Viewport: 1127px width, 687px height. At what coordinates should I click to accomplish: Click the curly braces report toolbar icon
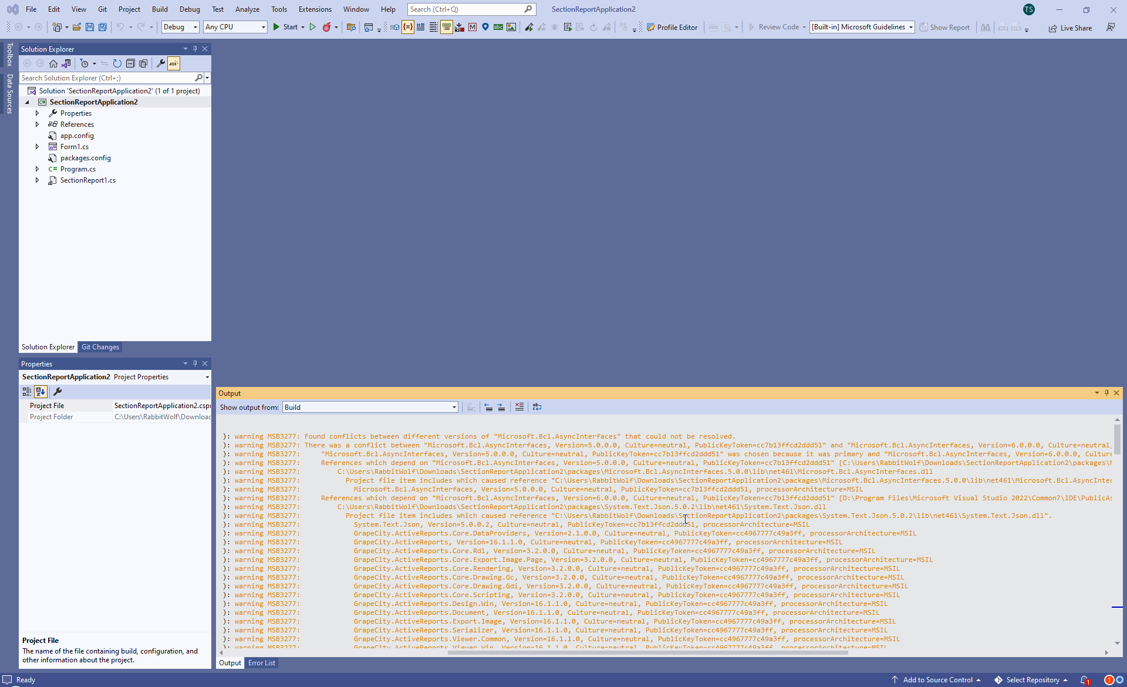click(x=407, y=27)
